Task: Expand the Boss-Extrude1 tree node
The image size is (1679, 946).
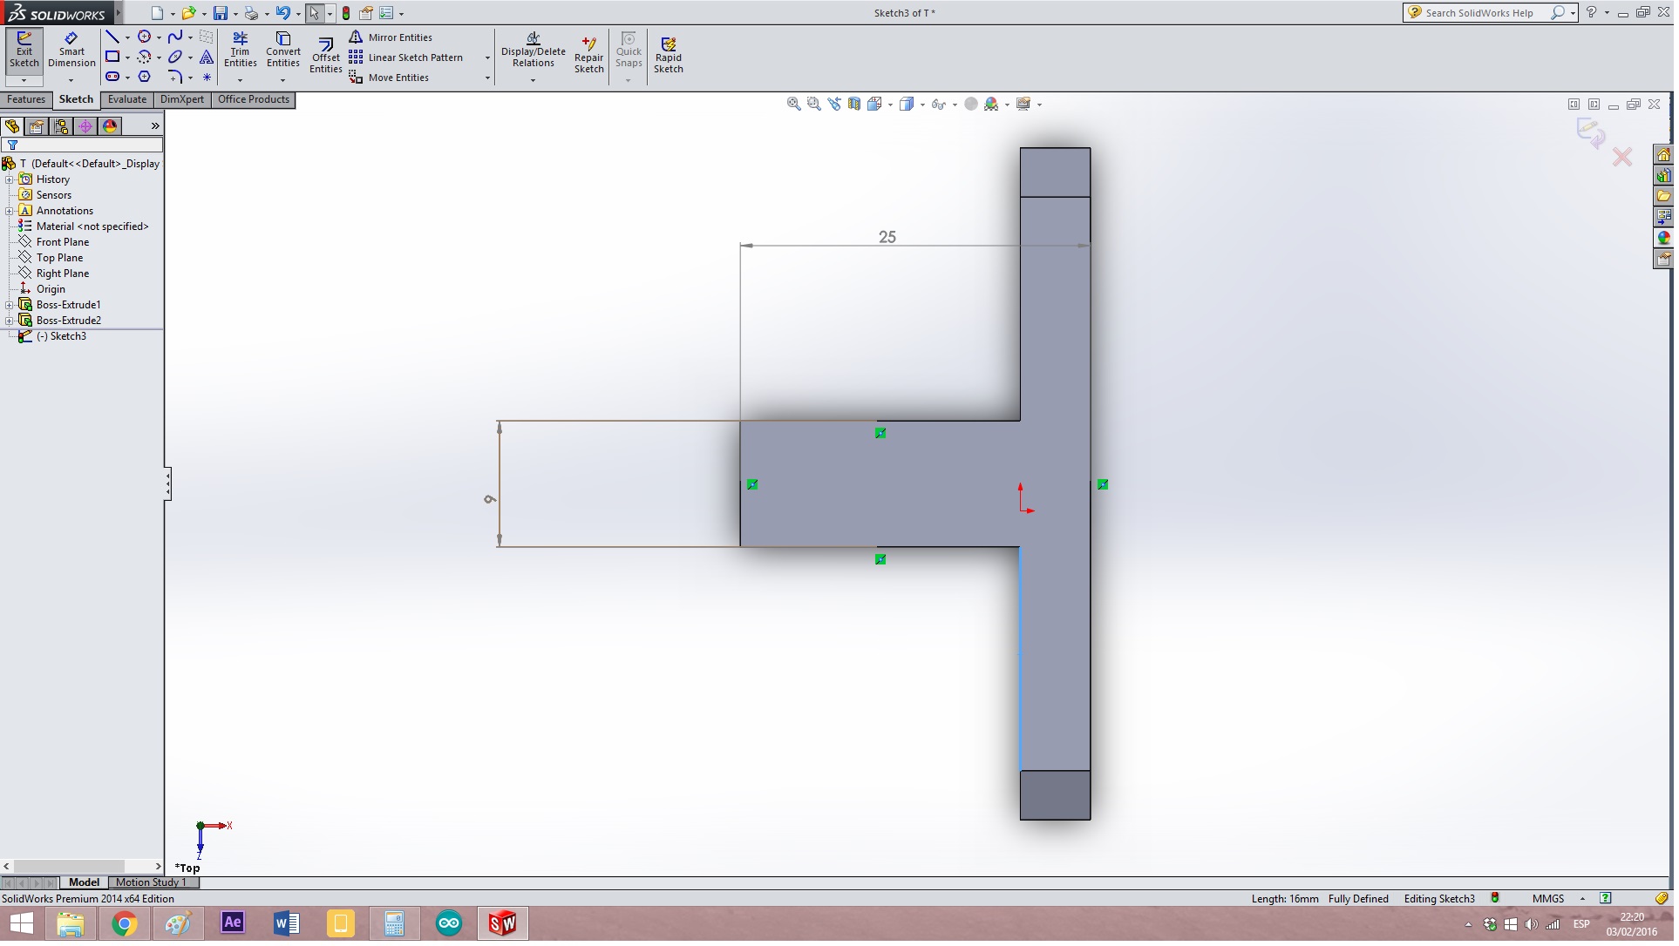Action: coord(10,306)
